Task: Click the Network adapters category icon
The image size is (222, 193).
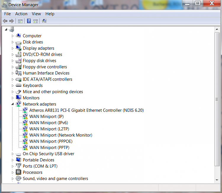Action: click(18, 104)
